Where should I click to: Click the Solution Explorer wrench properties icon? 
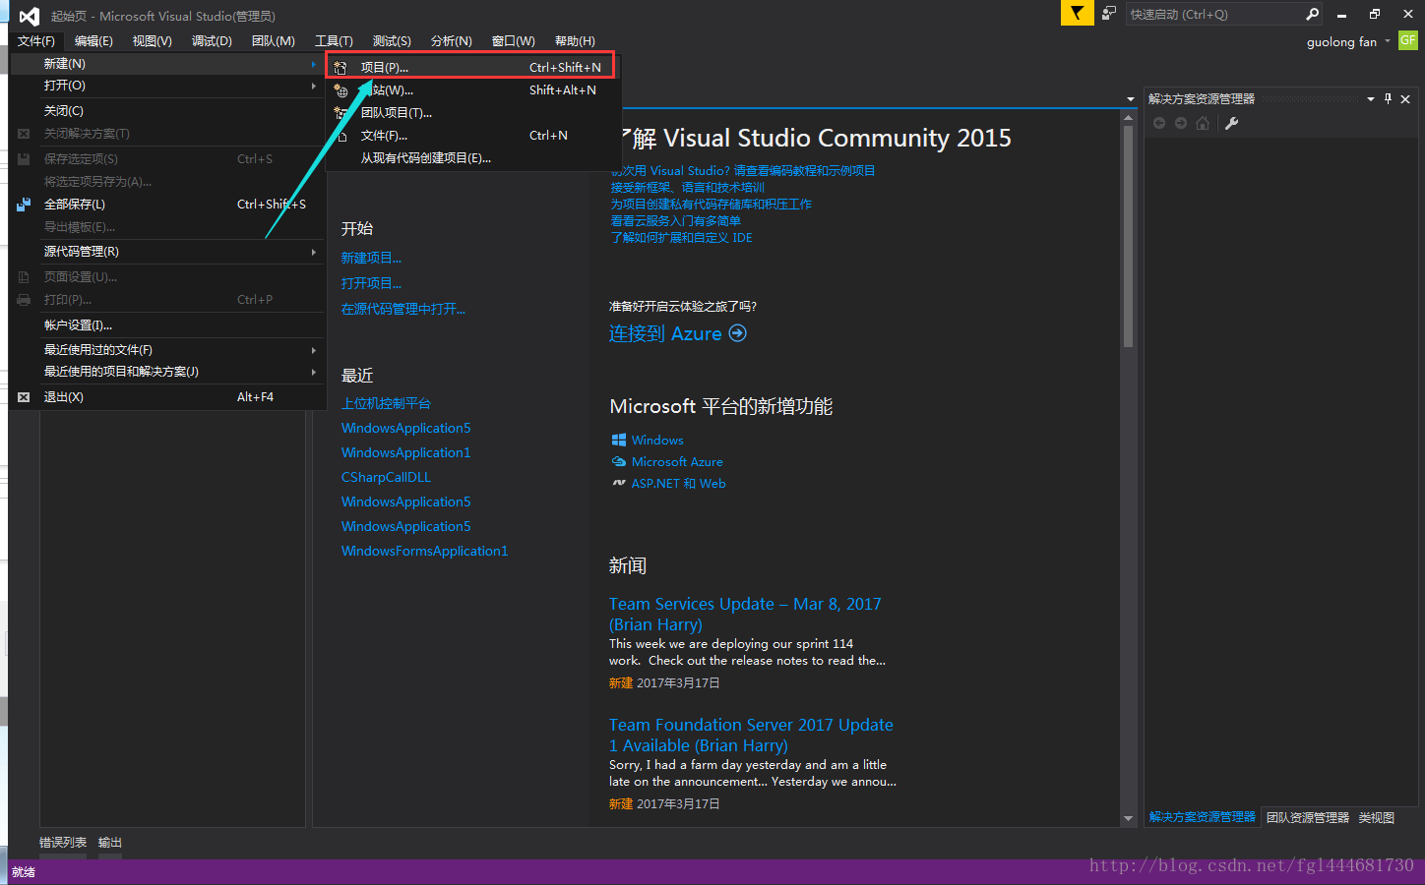pos(1231,123)
